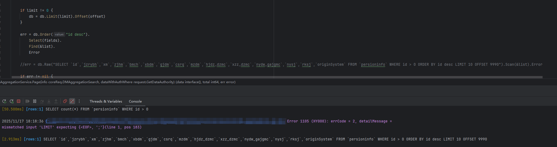Pause the running program
Image resolution: width=557 pixels, height=147 pixels.
[x=35, y=101]
